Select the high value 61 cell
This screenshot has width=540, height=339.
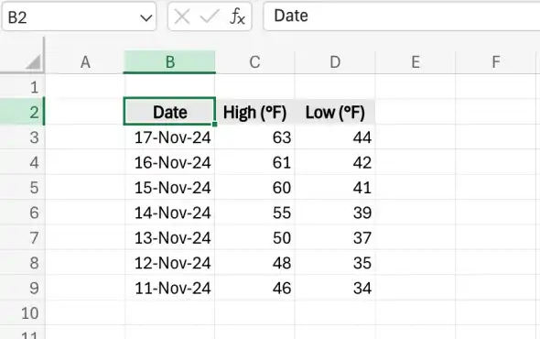254,162
